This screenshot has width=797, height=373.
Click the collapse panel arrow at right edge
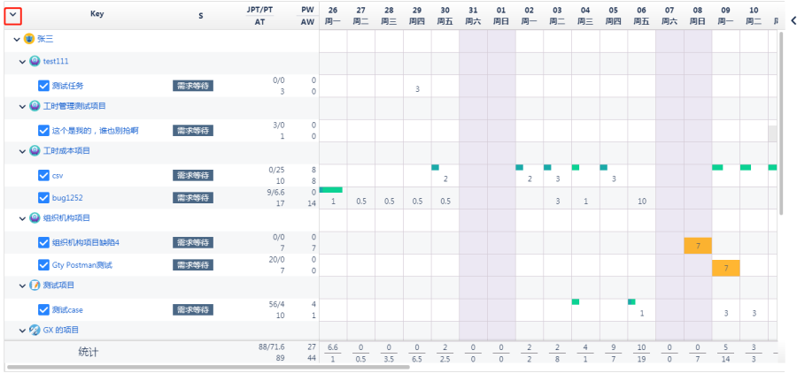791,15
